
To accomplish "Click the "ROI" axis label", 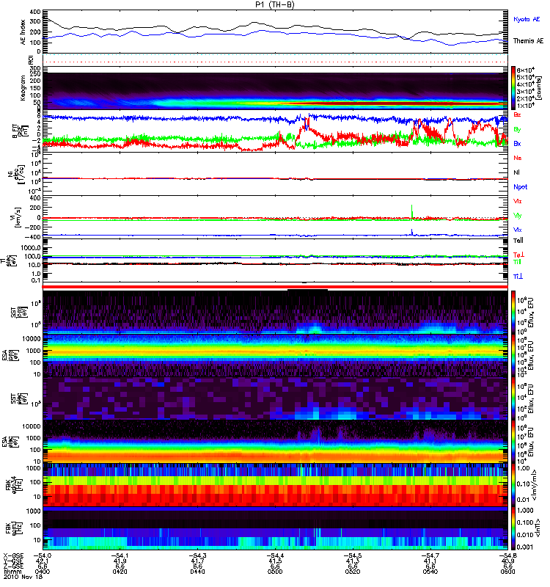I will pyautogui.click(x=31, y=60).
